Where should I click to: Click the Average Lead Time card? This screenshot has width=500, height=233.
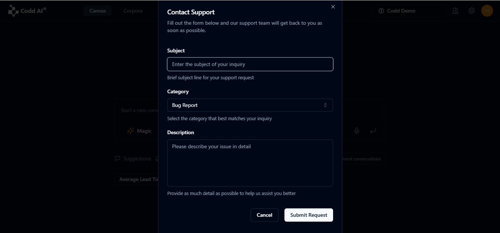(x=139, y=179)
